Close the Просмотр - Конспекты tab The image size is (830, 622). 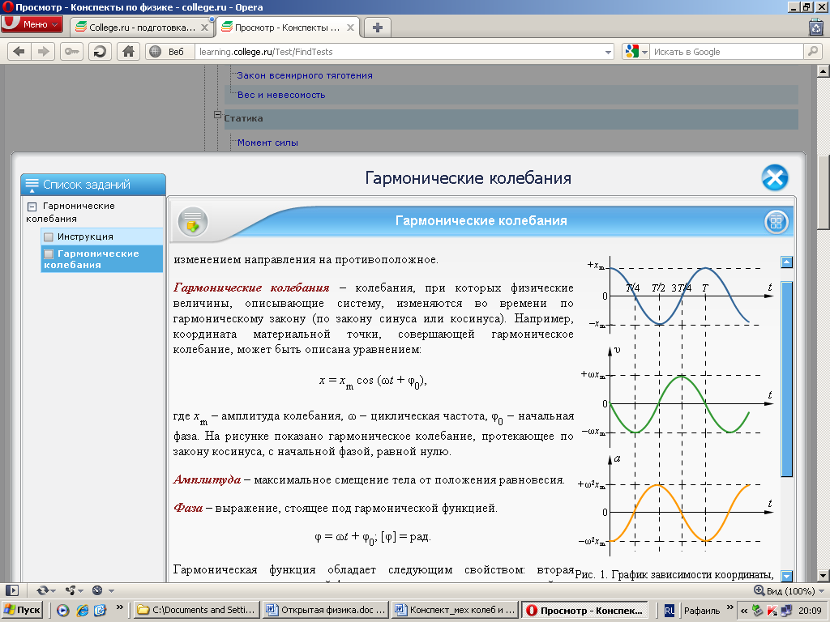click(350, 28)
